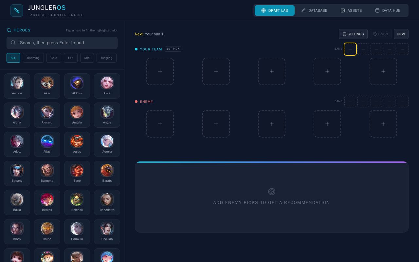Viewport: 419px width, 262px height.
Task: Click the 1ST PICK badge
Action: [173, 49]
